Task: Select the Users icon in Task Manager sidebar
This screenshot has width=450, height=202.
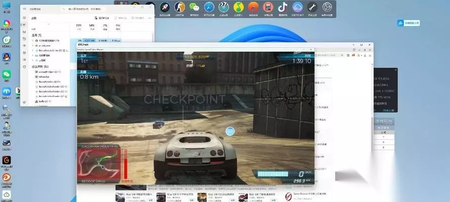Action: pos(24,53)
